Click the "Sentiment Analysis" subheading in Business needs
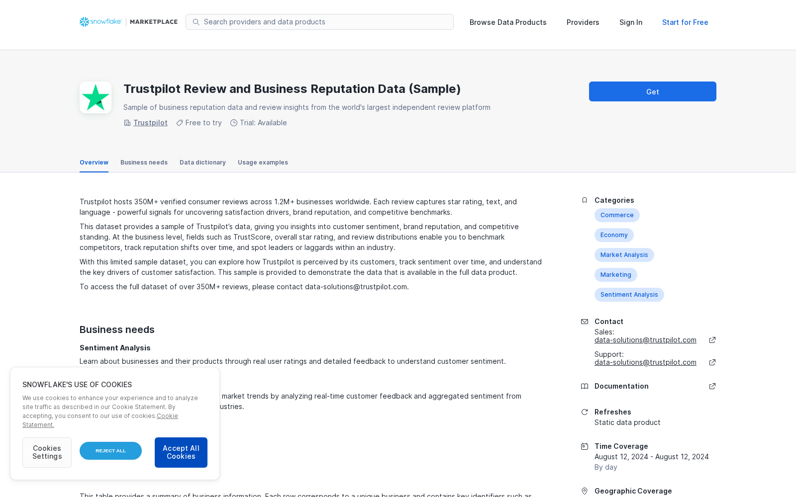The width and height of the screenshot is (796, 497). (x=115, y=348)
